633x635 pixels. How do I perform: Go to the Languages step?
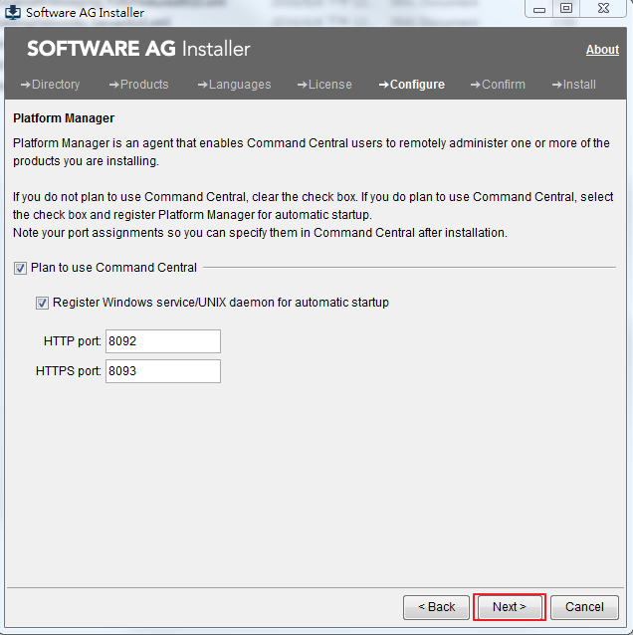pos(234,85)
